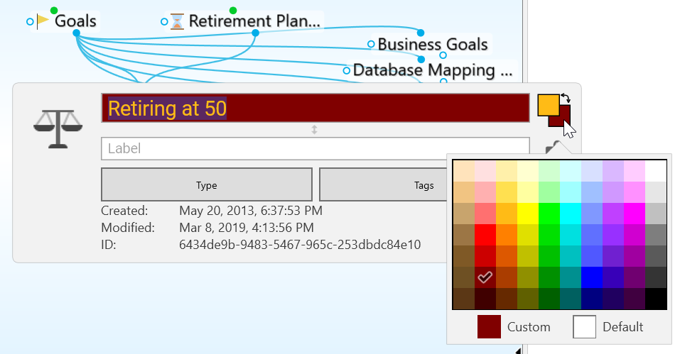The width and height of the screenshot is (680, 354).
Task: Click the gate circle left of Goals
Action: coord(30,22)
